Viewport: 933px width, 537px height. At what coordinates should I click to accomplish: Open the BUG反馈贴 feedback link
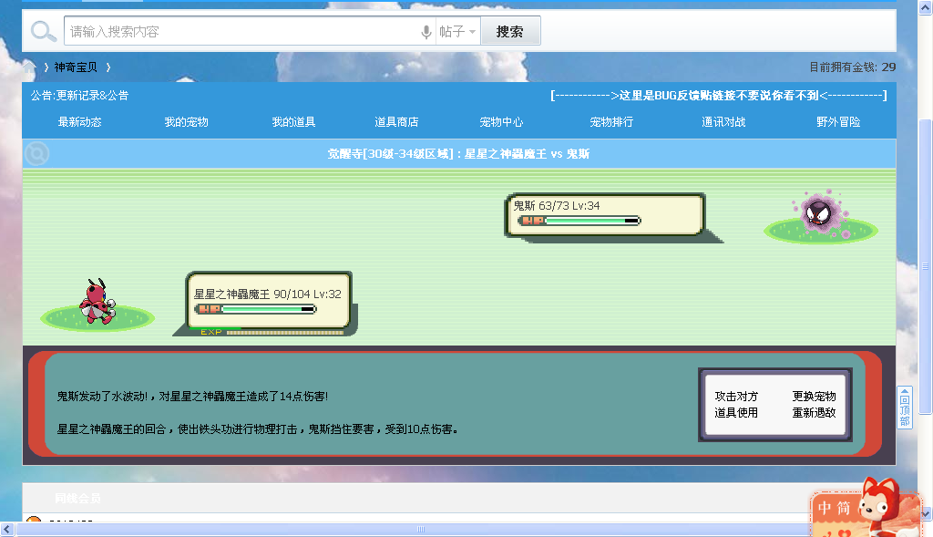(719, 95)
